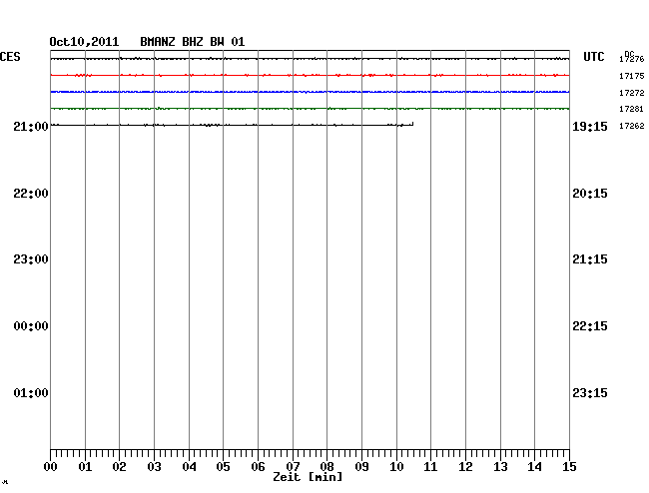This screenshot has height=493, width=649.
Task: Click the '08' minute tick label
Action: point(326,467)
